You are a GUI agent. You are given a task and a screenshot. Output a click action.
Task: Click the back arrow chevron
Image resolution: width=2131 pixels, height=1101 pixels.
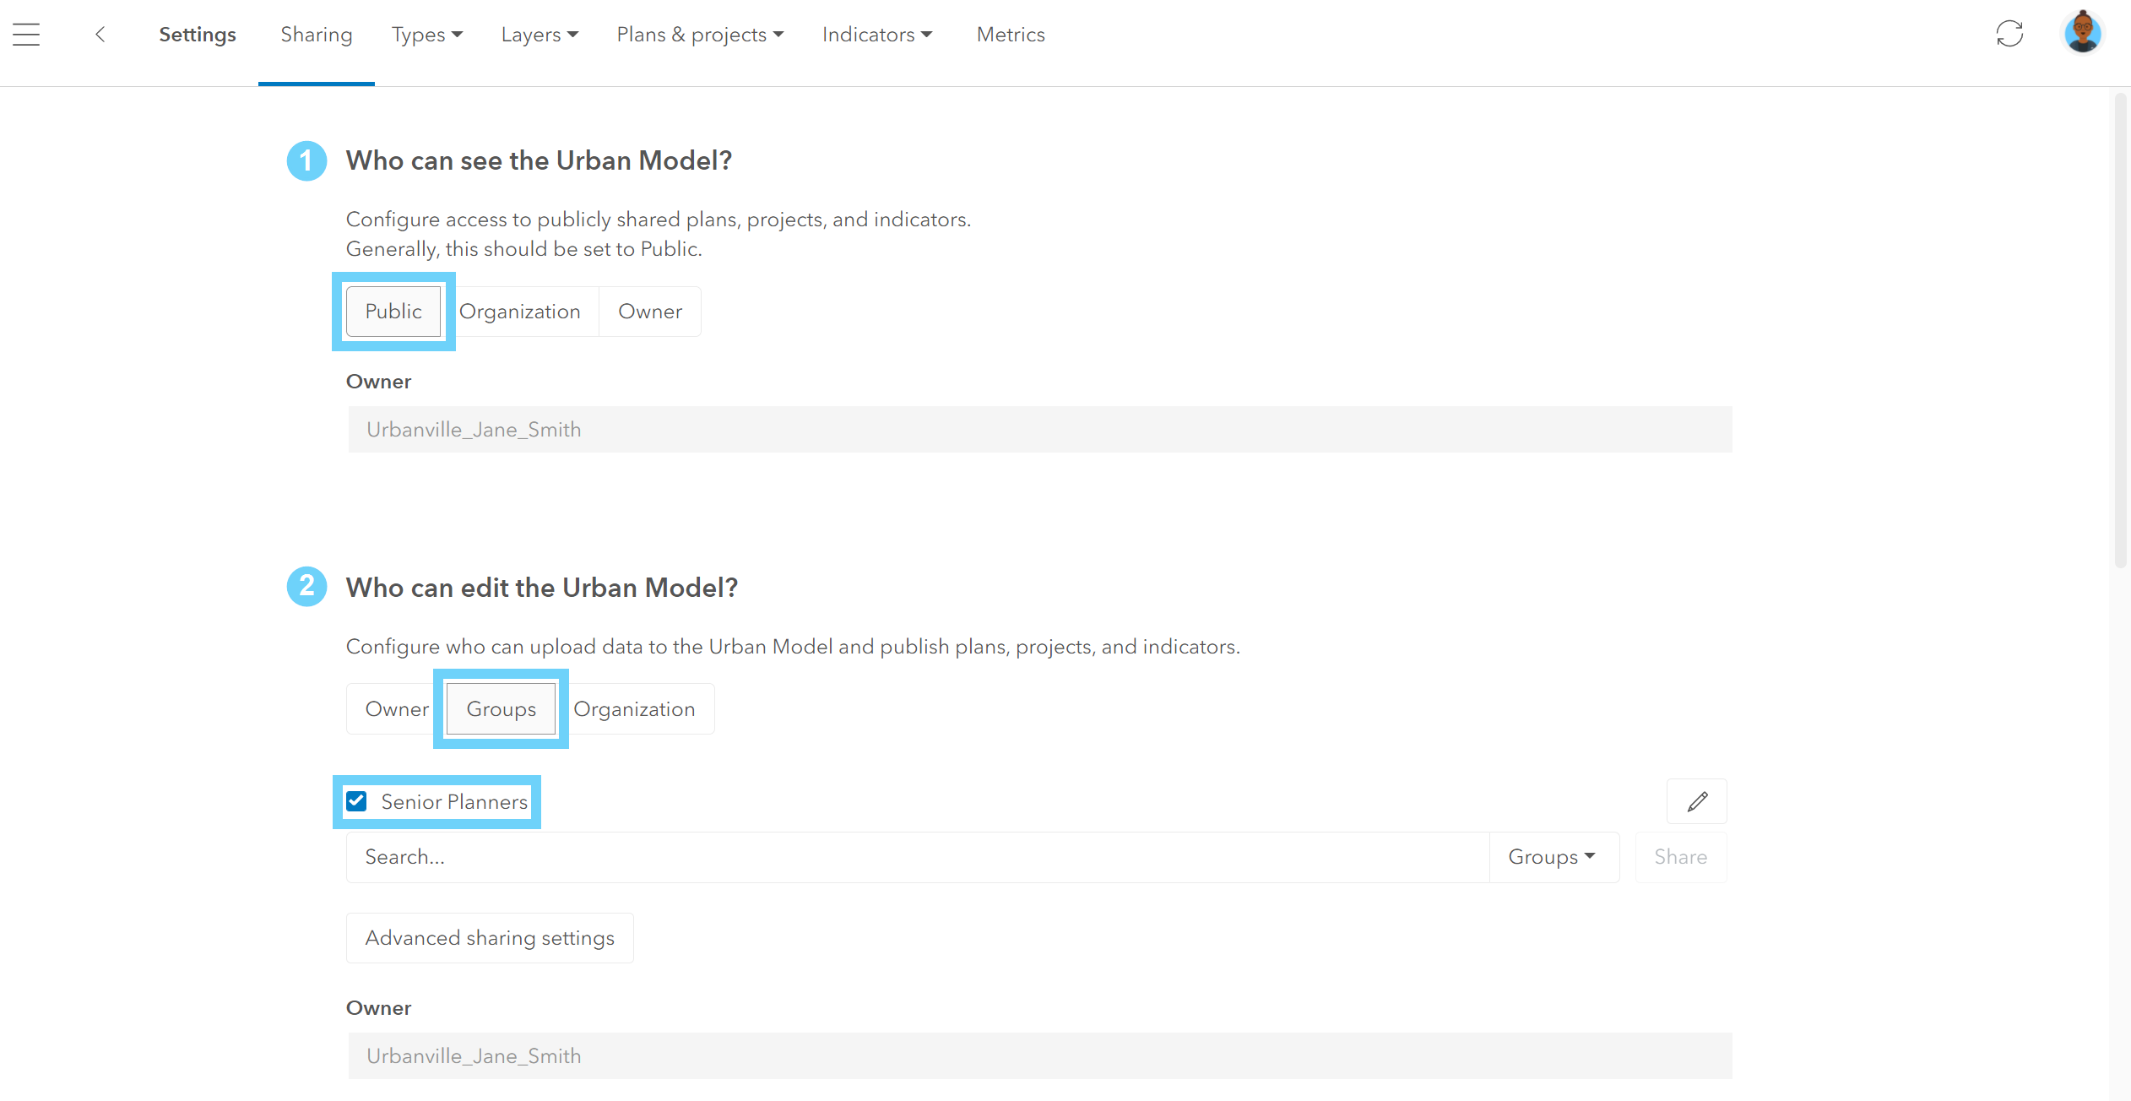pos(100,35)
